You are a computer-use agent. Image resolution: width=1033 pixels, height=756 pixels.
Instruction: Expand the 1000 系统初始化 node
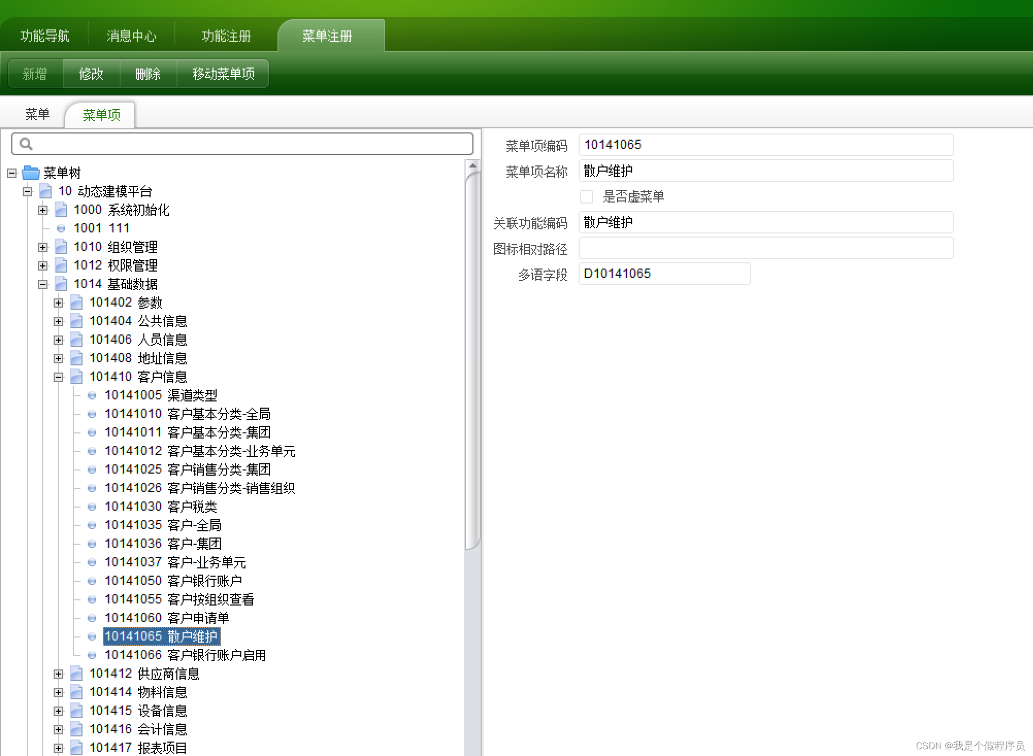pyautogui.click(x=43, y=210)
